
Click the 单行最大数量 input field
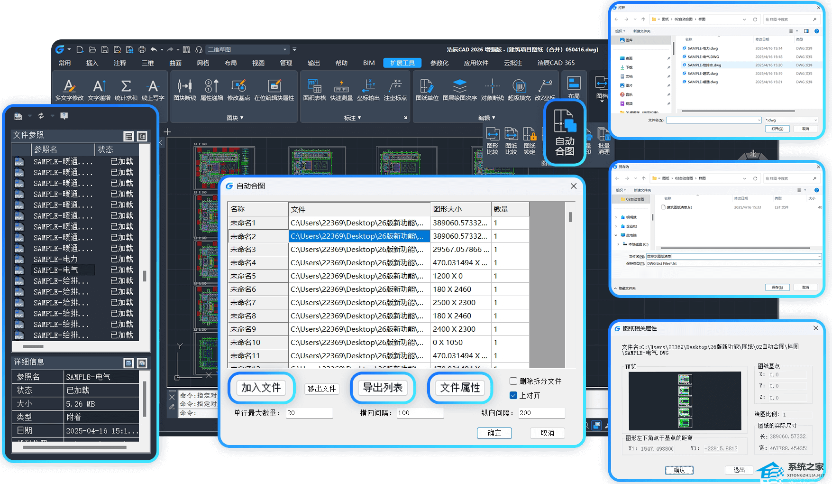[x=309, y=413]
